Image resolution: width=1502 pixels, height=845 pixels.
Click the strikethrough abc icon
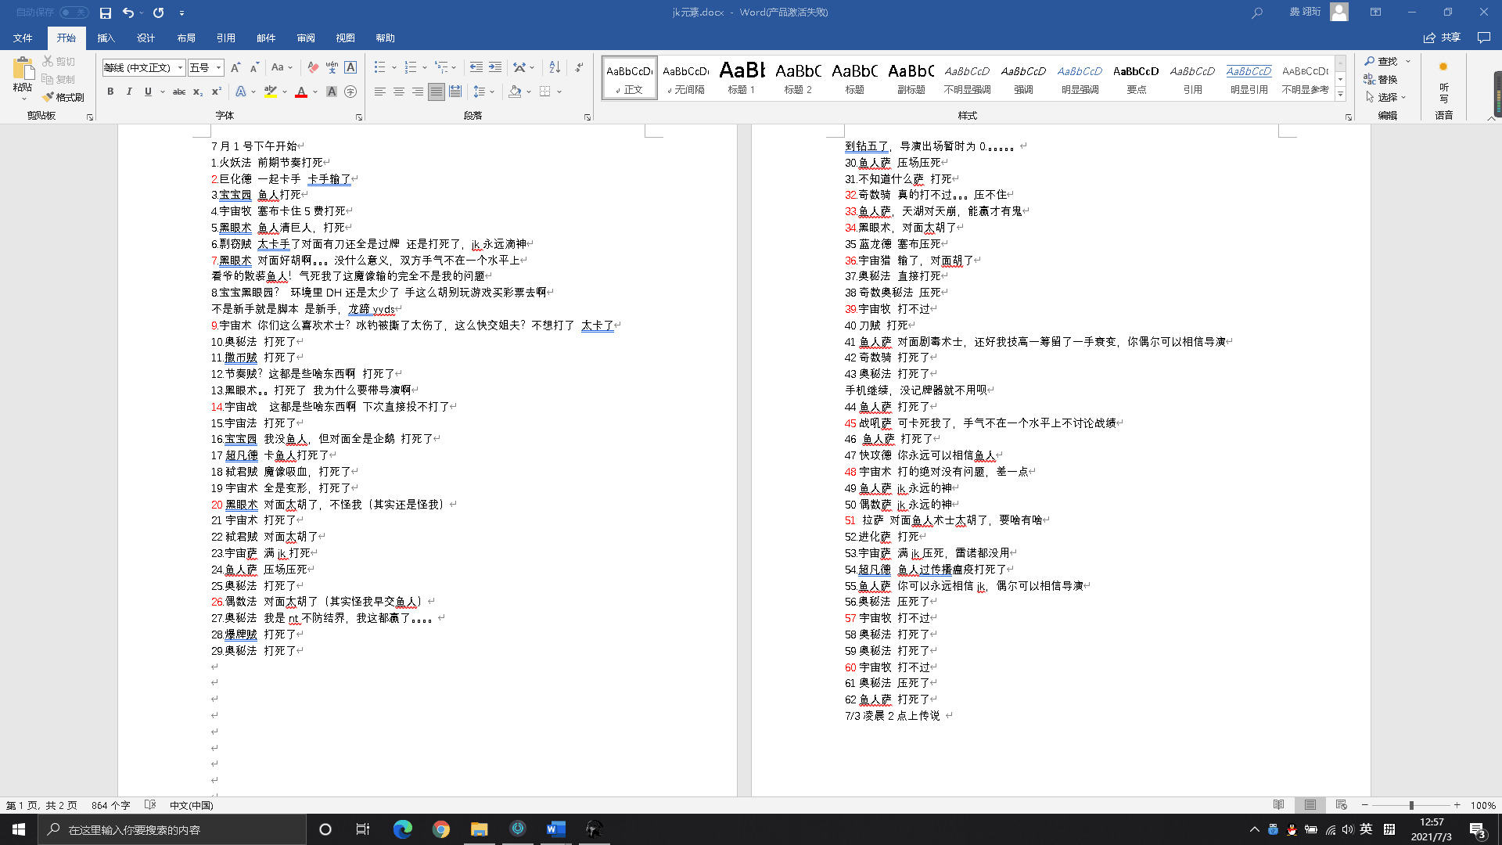click(179, 92)
